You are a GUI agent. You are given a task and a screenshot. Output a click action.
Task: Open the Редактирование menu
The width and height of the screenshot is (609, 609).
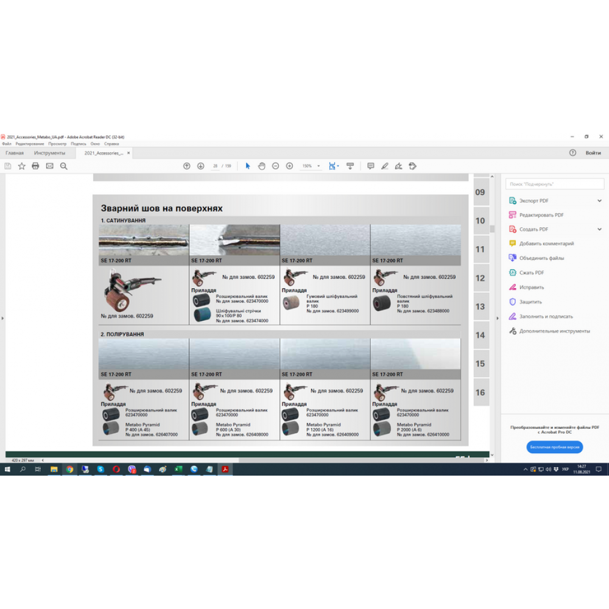(x=30, y=144)
